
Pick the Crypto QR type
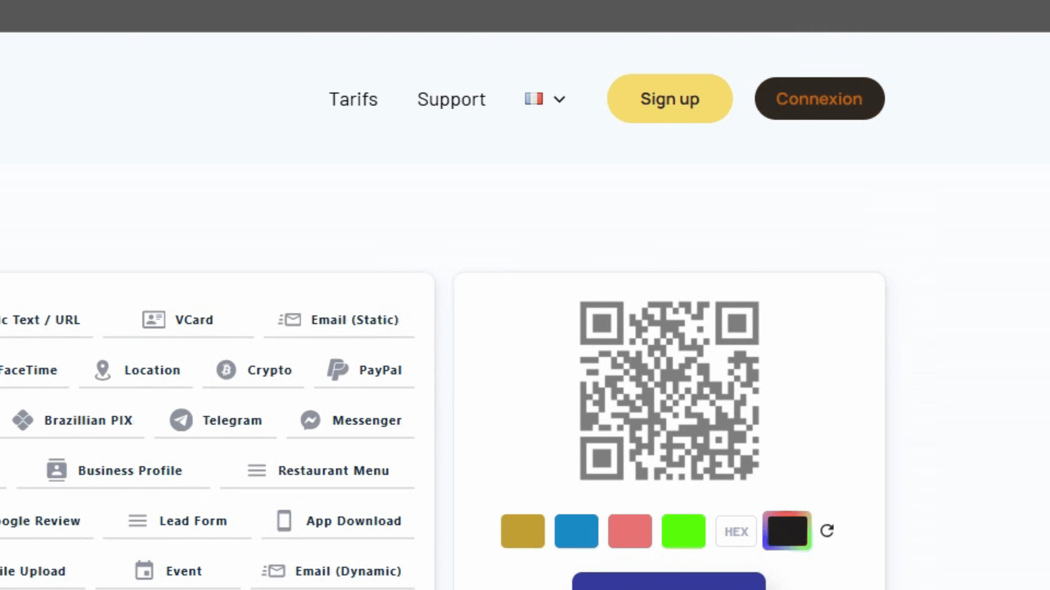point(253,370)
